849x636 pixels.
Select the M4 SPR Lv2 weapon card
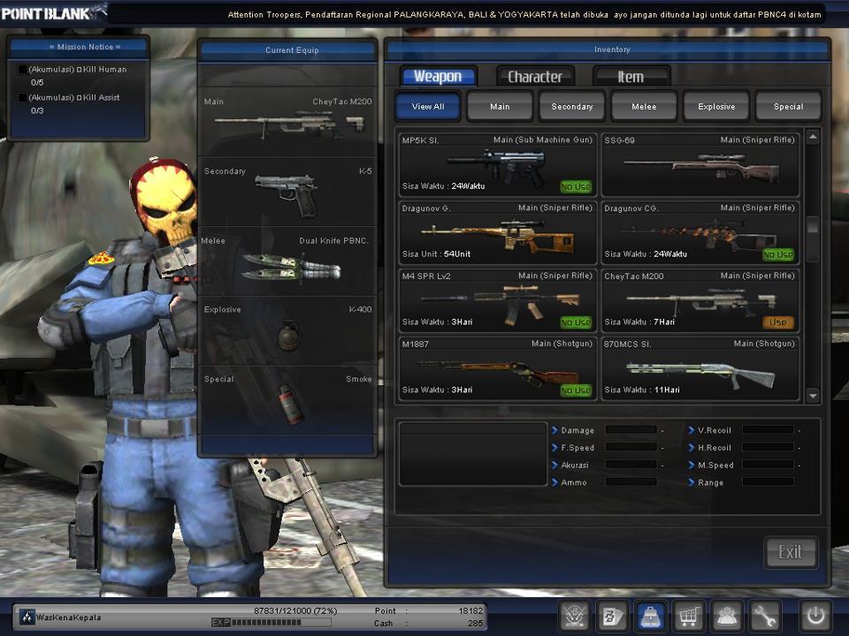click(498, 300)
